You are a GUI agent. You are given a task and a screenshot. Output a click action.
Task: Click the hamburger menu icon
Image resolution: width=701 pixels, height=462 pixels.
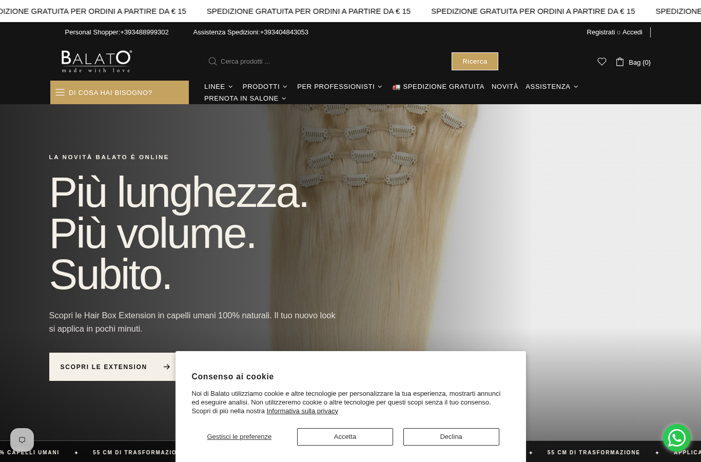pos(60,92)
